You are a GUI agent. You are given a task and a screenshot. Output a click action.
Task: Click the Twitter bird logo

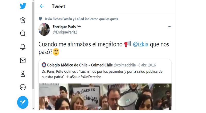tap(23, 6)
